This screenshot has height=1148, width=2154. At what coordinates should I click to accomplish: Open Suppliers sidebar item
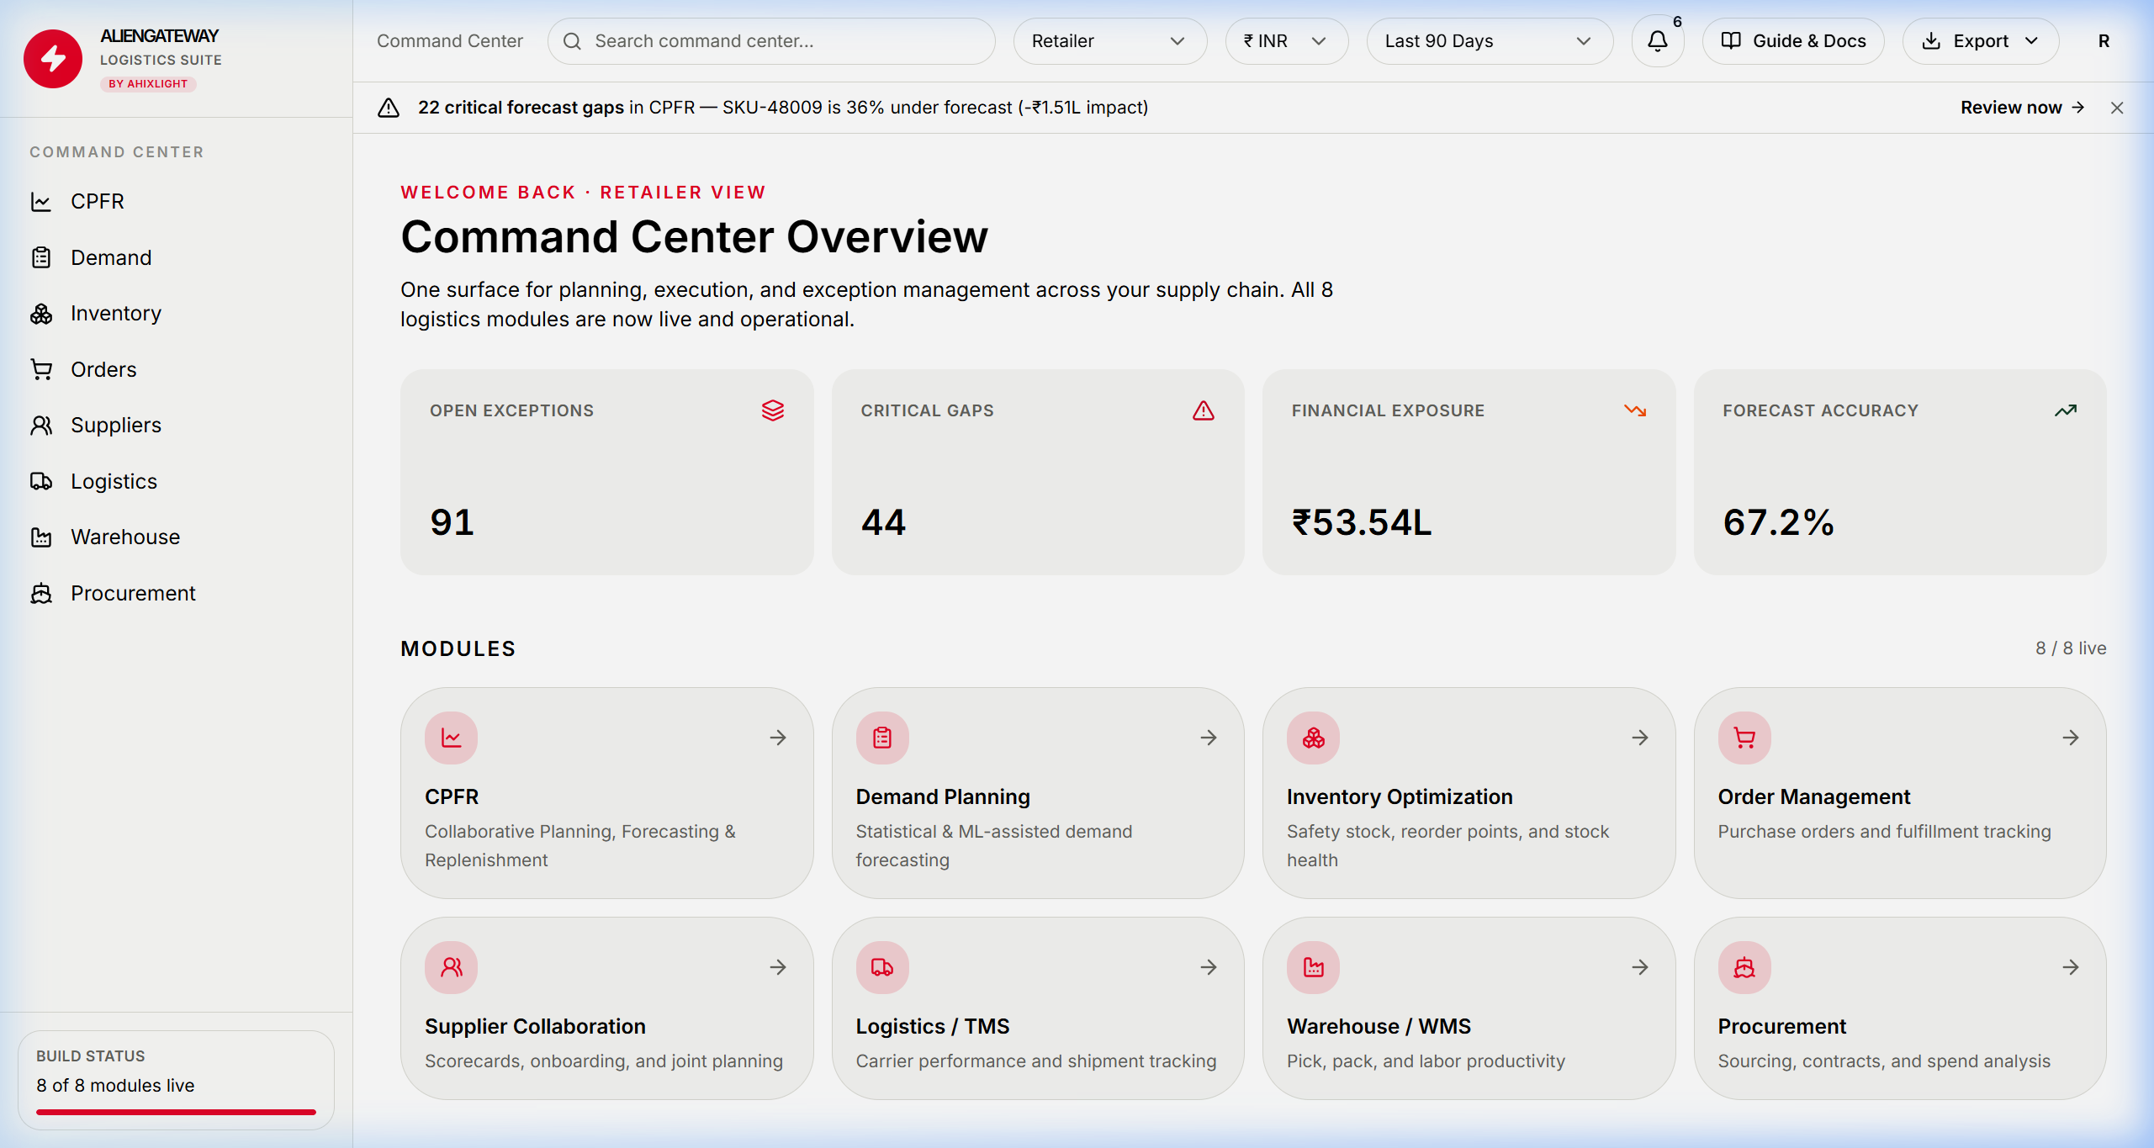(177, 426)
